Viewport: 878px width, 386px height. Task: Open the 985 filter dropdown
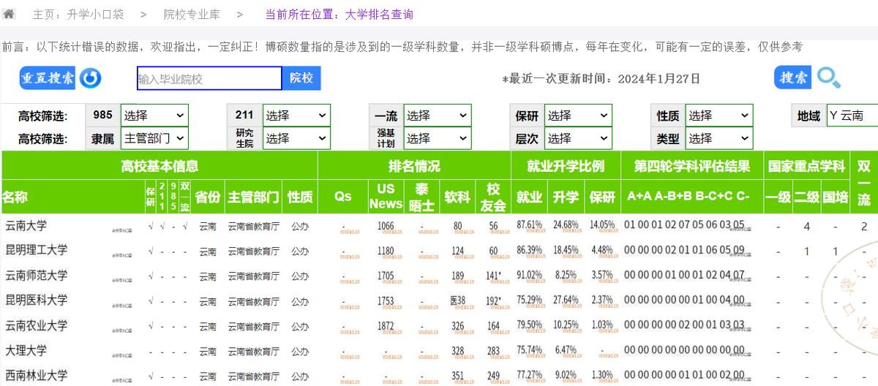154,116
